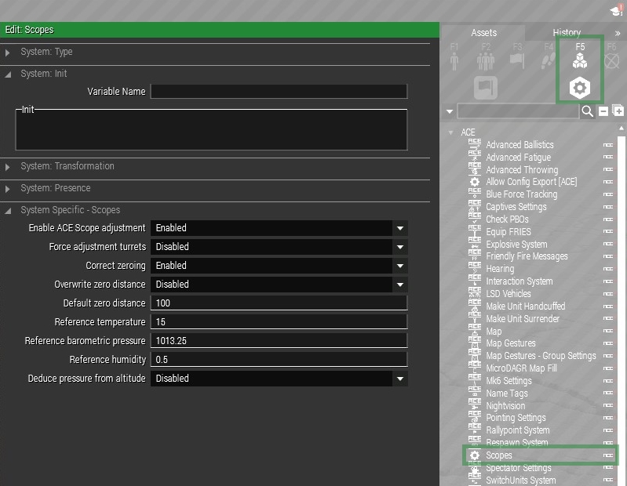The image size is (627, 486).
Task: Select Advanced Throwing module
Action: point(522,170)
